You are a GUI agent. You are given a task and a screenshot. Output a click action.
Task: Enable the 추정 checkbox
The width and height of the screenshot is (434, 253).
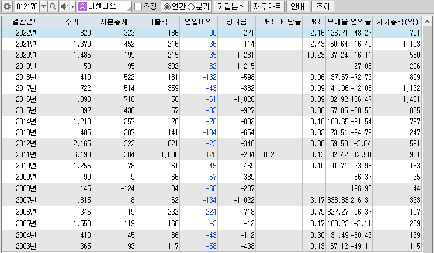coord(138,6)
